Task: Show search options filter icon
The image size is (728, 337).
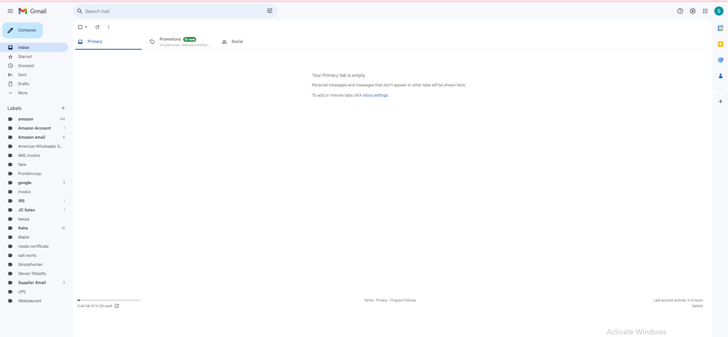Action: tap(270, 11)
